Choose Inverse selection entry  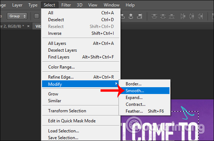(x=81, y=33)
